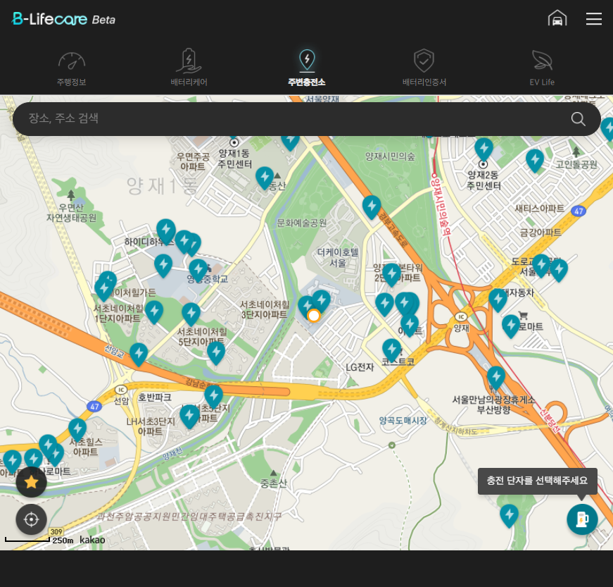
Task: Select charger pin at 서울만남의광장휴게소
Action: click(x=495, y=378)
